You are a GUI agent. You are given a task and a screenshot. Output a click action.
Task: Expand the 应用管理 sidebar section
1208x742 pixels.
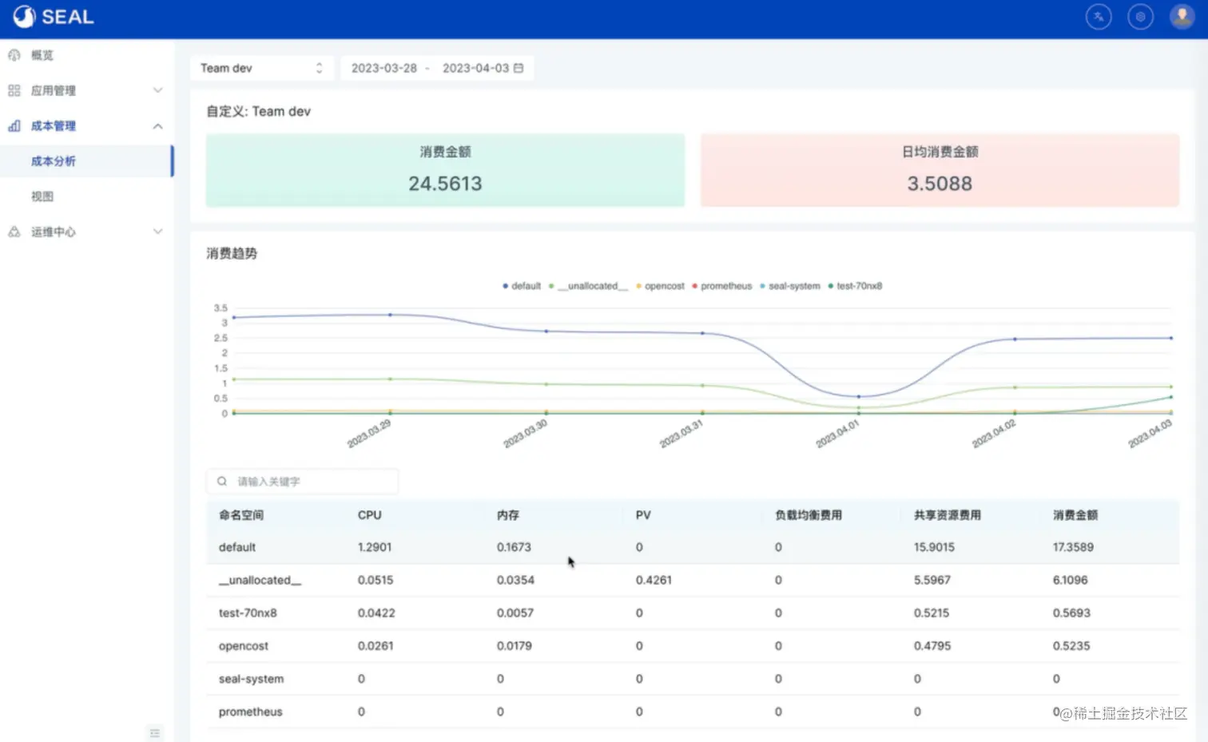pyautogui.click(x=86, y=90)
